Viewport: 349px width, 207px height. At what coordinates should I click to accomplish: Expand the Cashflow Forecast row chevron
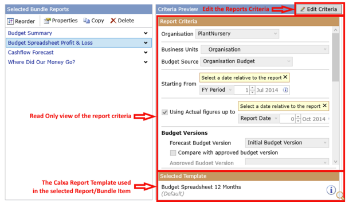pyautogui.click(x=146, y=52)
